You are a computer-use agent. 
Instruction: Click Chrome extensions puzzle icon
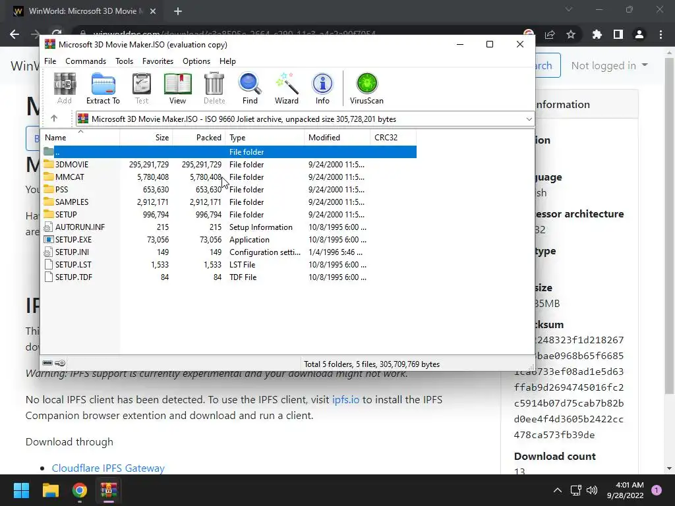[x=597, y=34]
